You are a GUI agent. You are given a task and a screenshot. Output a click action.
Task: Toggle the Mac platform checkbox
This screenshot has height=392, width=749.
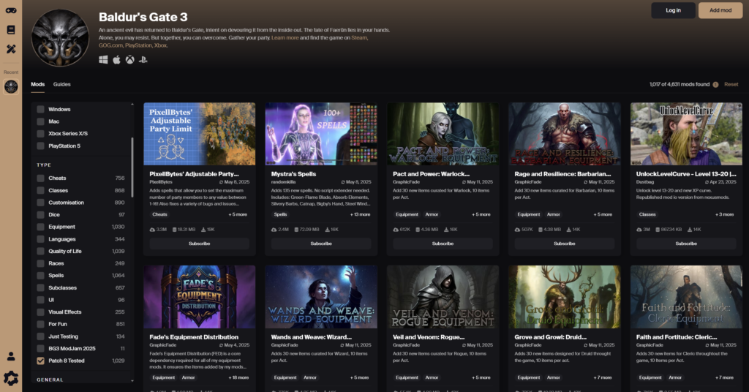pos(41,121)
